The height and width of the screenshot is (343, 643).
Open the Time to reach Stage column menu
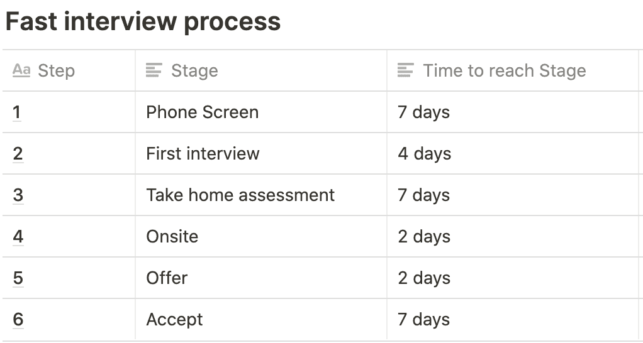coord(513,70)
